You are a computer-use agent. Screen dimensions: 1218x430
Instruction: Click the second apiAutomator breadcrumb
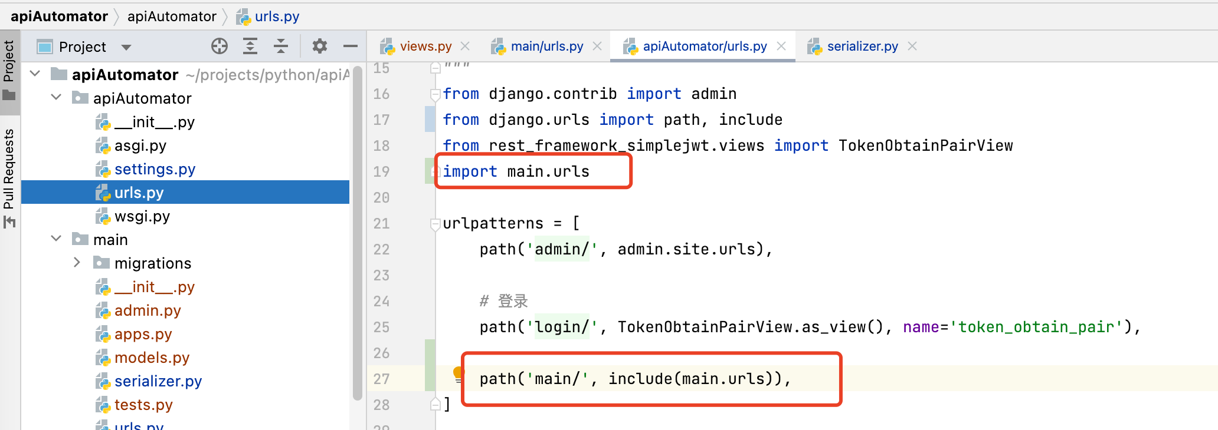(172, 16)
